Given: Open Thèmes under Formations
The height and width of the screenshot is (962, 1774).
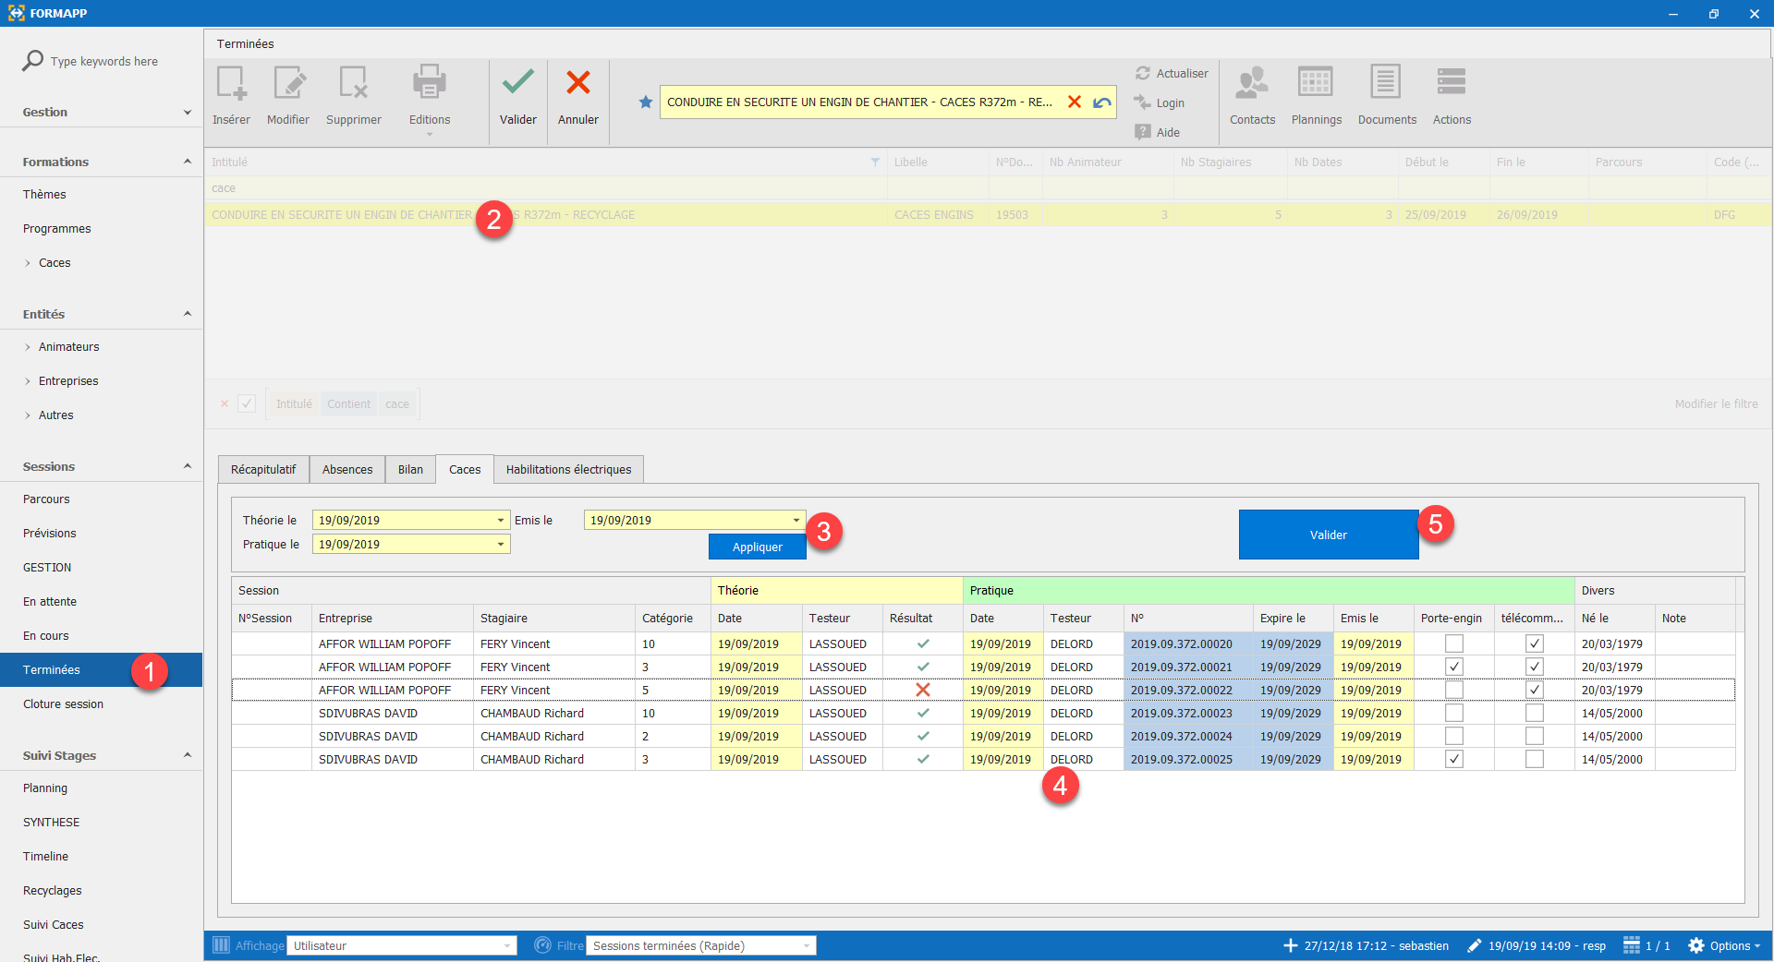Looking at the screenshot, I should (x=44, y=194).
